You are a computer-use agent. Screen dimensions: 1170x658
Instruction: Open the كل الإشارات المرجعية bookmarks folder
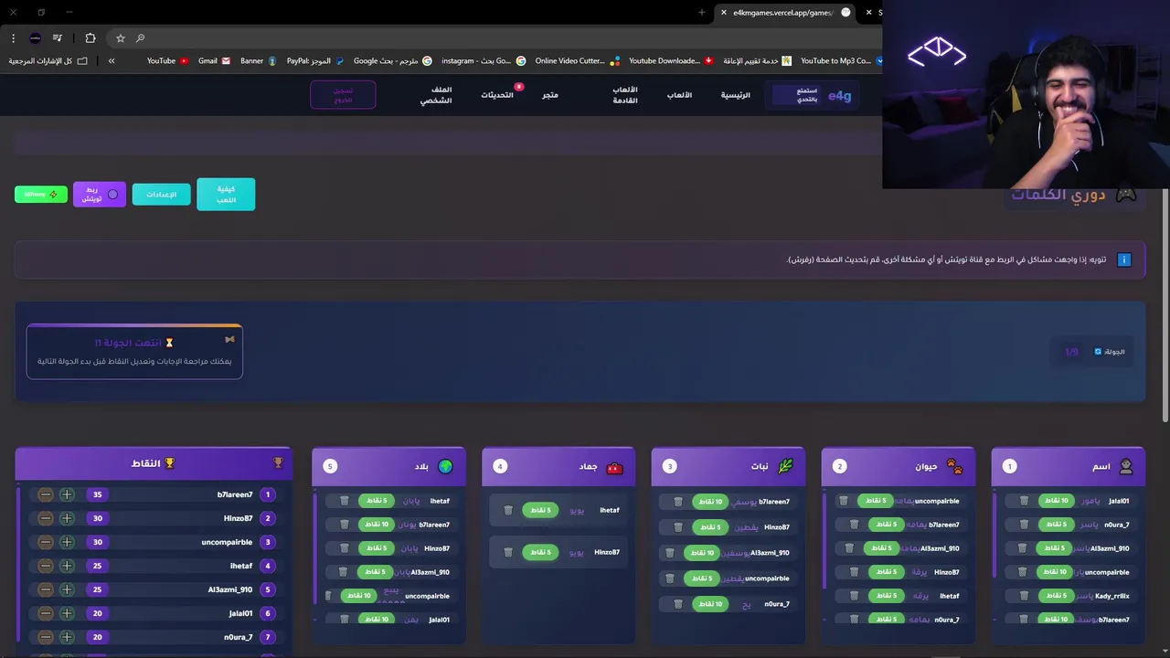(x=48, y=61)
